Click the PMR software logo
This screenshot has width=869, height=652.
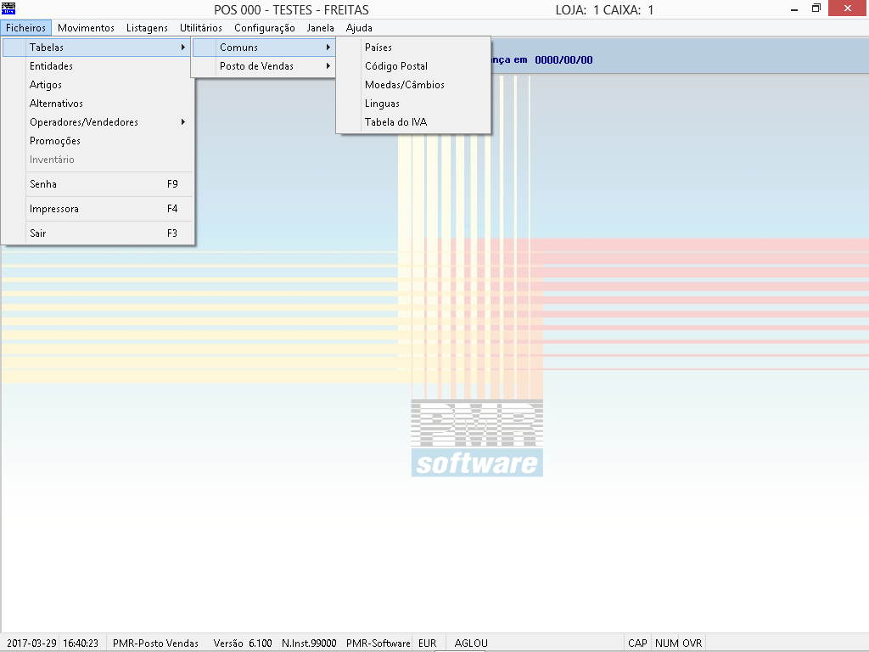477,439
